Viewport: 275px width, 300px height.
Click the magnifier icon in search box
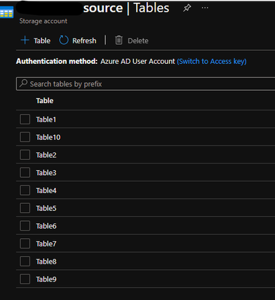pyautogui.click(x=23, y=83)
